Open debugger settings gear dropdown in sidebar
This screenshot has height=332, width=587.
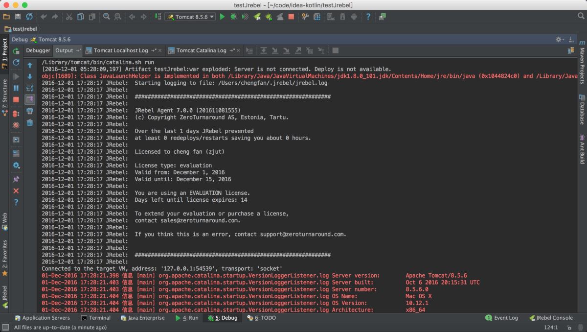coord(16,165)
